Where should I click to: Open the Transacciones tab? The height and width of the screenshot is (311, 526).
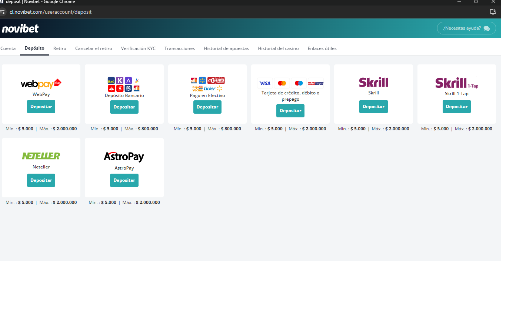pyautogui.click(x=180, y=49)
